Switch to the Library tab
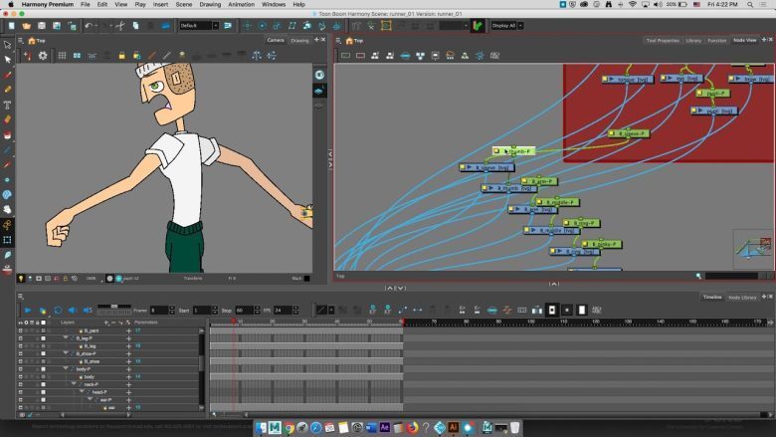776x437 pixels. 693,40
